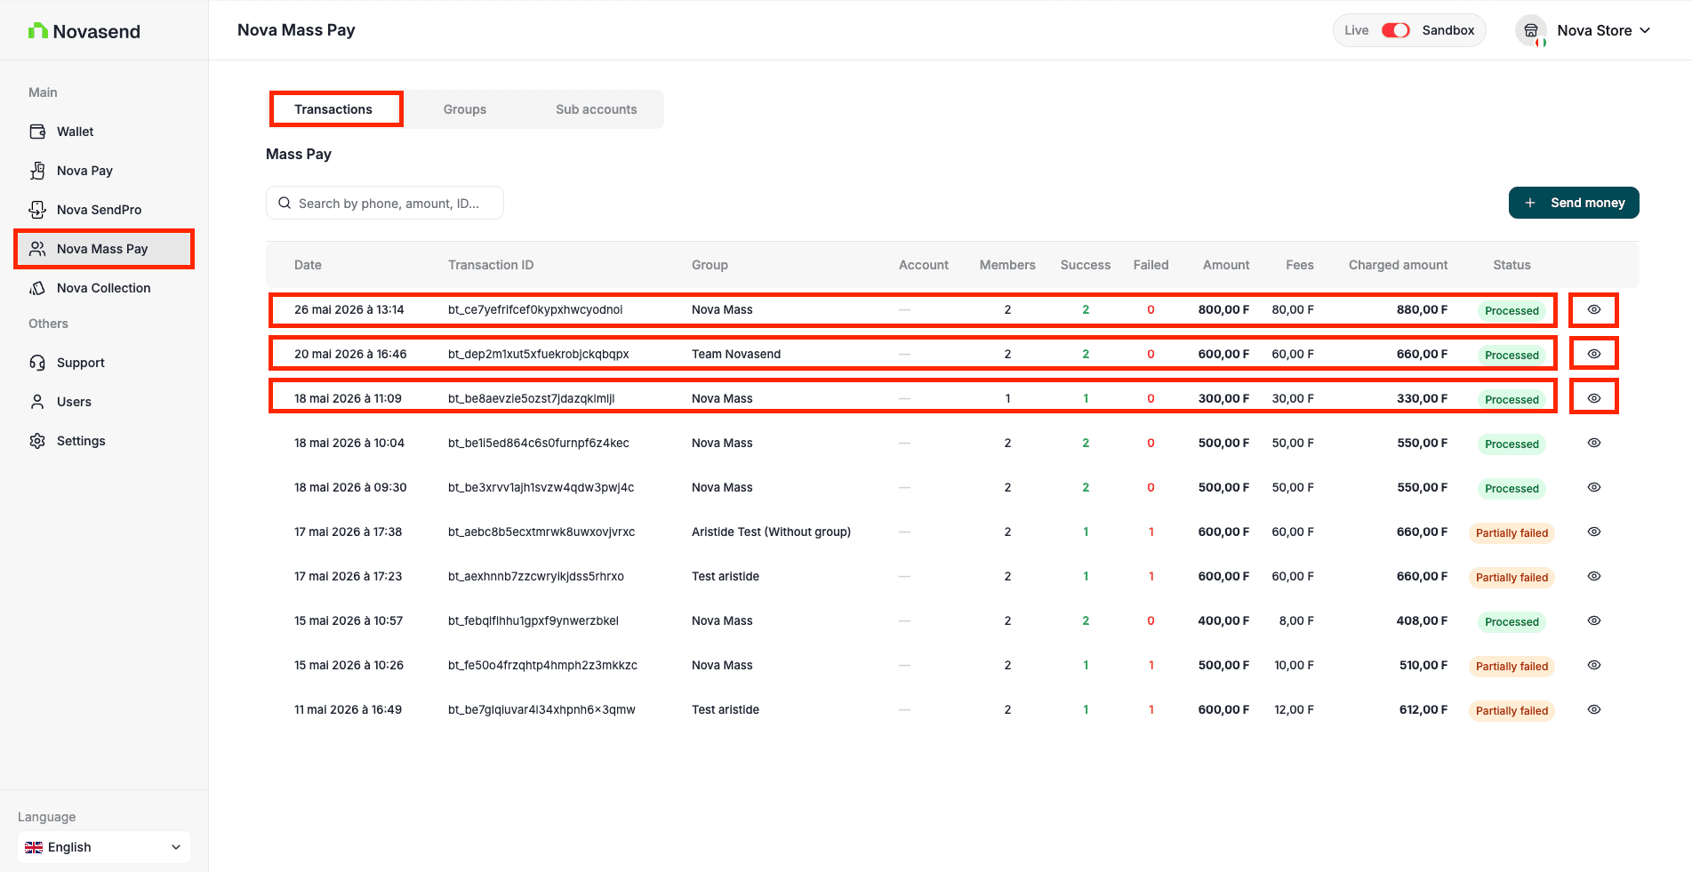Click transaction ID bt_ce7yefrifcef0kypxhwcyodnoi
This screenshot has height=872, width=1692.
(535, 309)
